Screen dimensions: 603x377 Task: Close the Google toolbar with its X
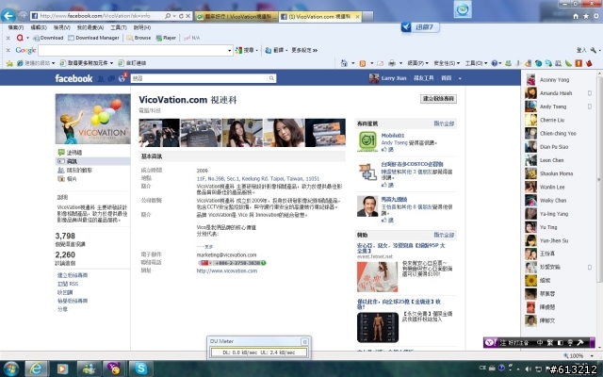8,50
